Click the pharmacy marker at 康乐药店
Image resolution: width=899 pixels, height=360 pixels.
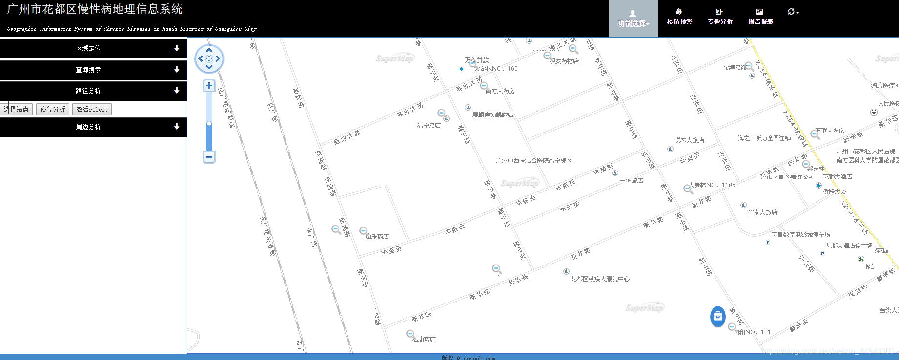(363, 231)
